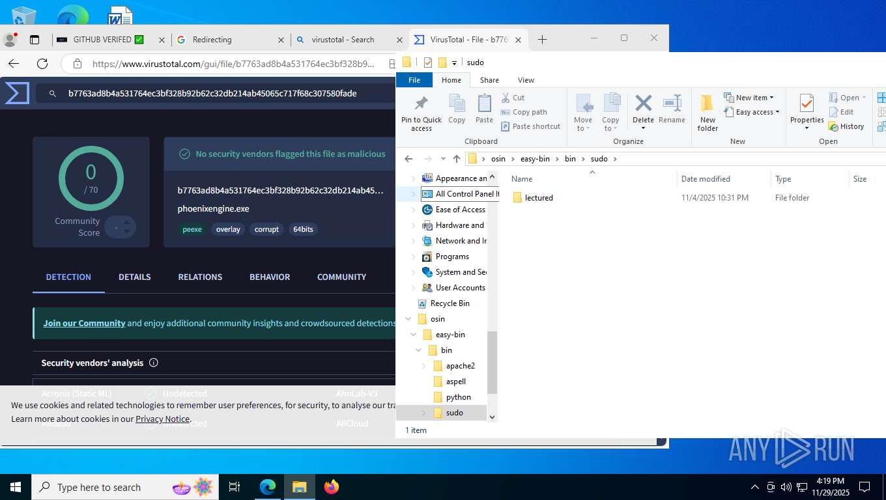Viewport: 886px width, 500px height.
Task: Click bin in the address breadcrumb
Action: (570, 159)
